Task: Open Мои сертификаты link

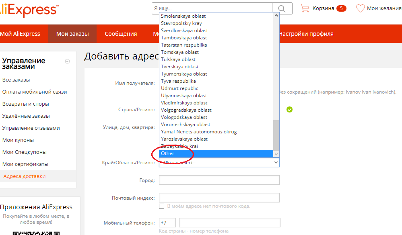Action: (25, 164)
